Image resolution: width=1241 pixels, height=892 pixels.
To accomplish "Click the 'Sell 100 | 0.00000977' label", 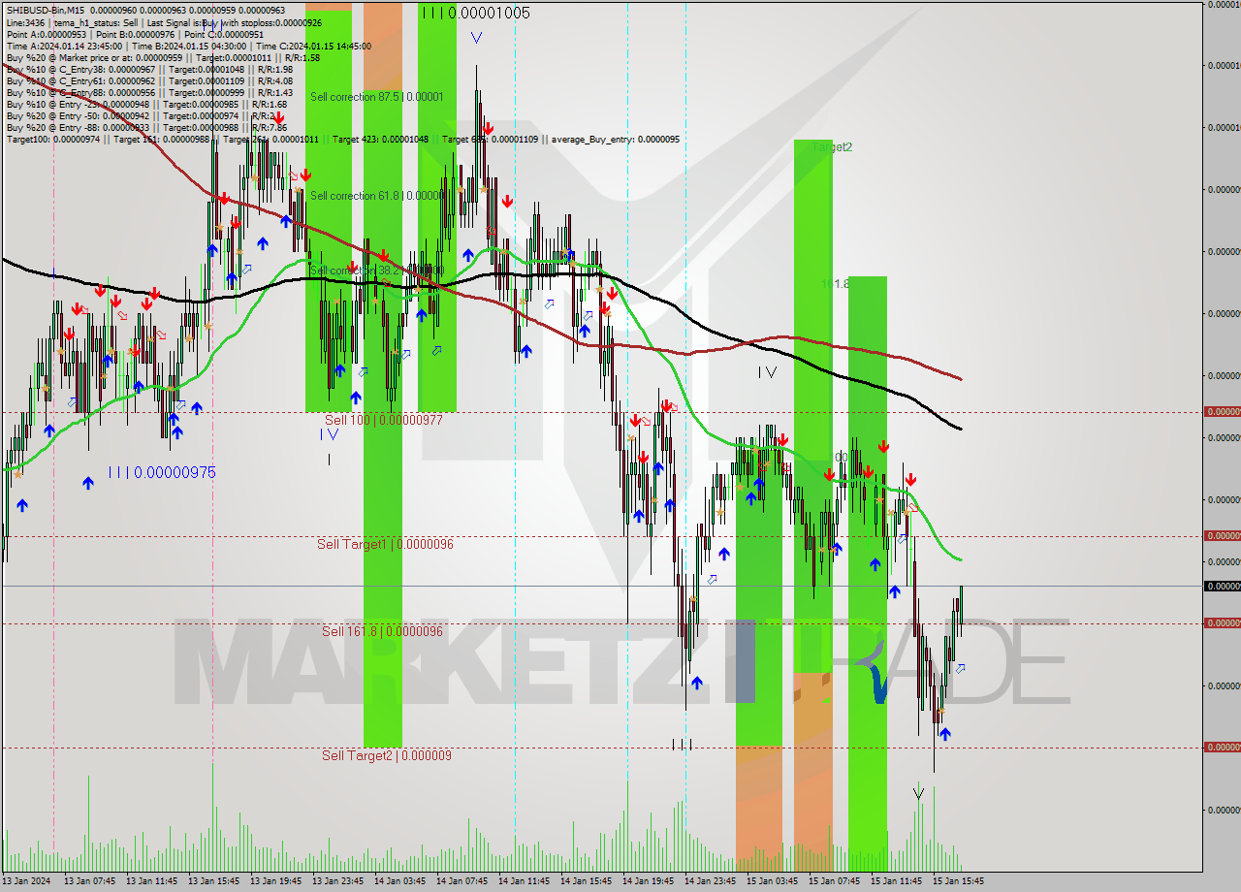I will click(383, 420).
